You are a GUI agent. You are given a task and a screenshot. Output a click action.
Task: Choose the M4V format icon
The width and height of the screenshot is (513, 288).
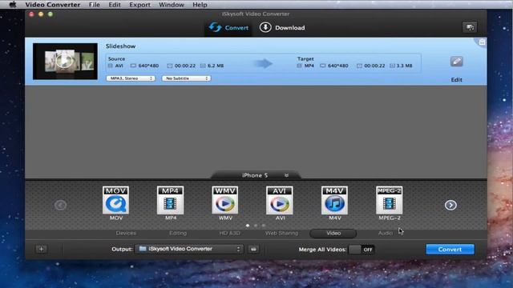pyautogui.click(x=334, y=200)
